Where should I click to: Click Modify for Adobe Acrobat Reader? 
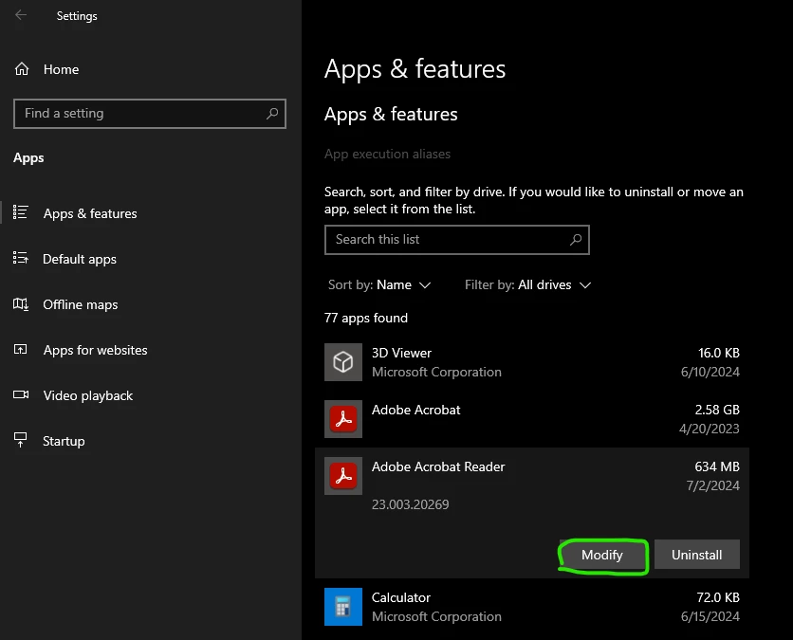(x=601, y=555)
